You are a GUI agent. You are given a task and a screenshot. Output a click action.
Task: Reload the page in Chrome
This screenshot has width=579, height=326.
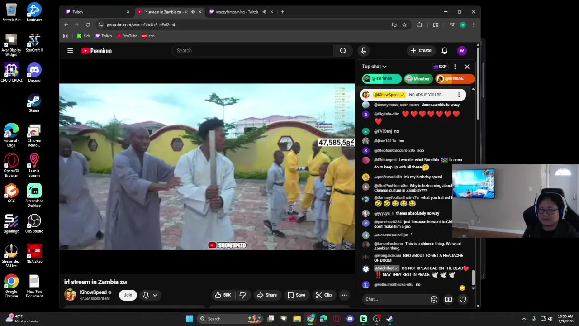click(x=88, y=24)
